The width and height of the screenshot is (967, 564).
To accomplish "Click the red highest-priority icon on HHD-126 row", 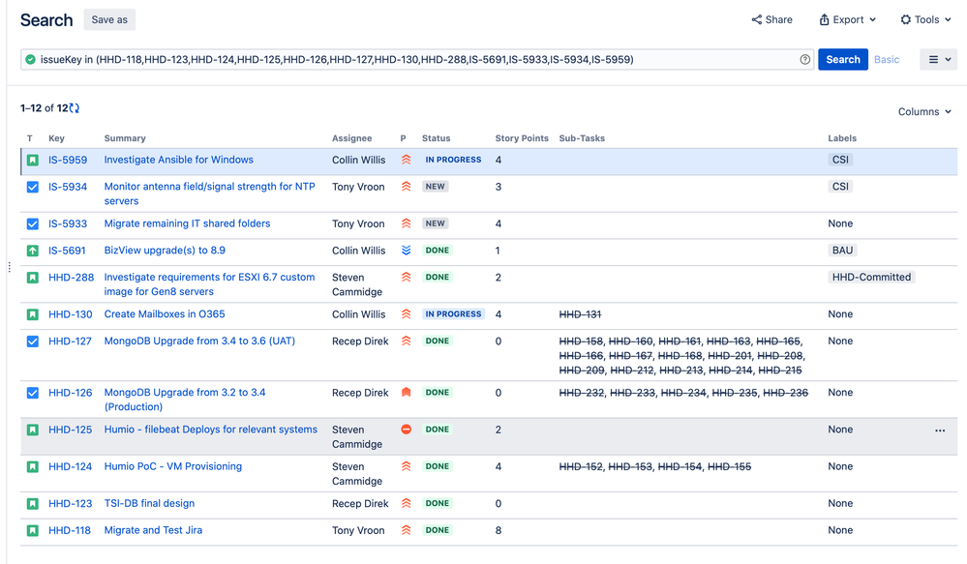I will [406, 393].
